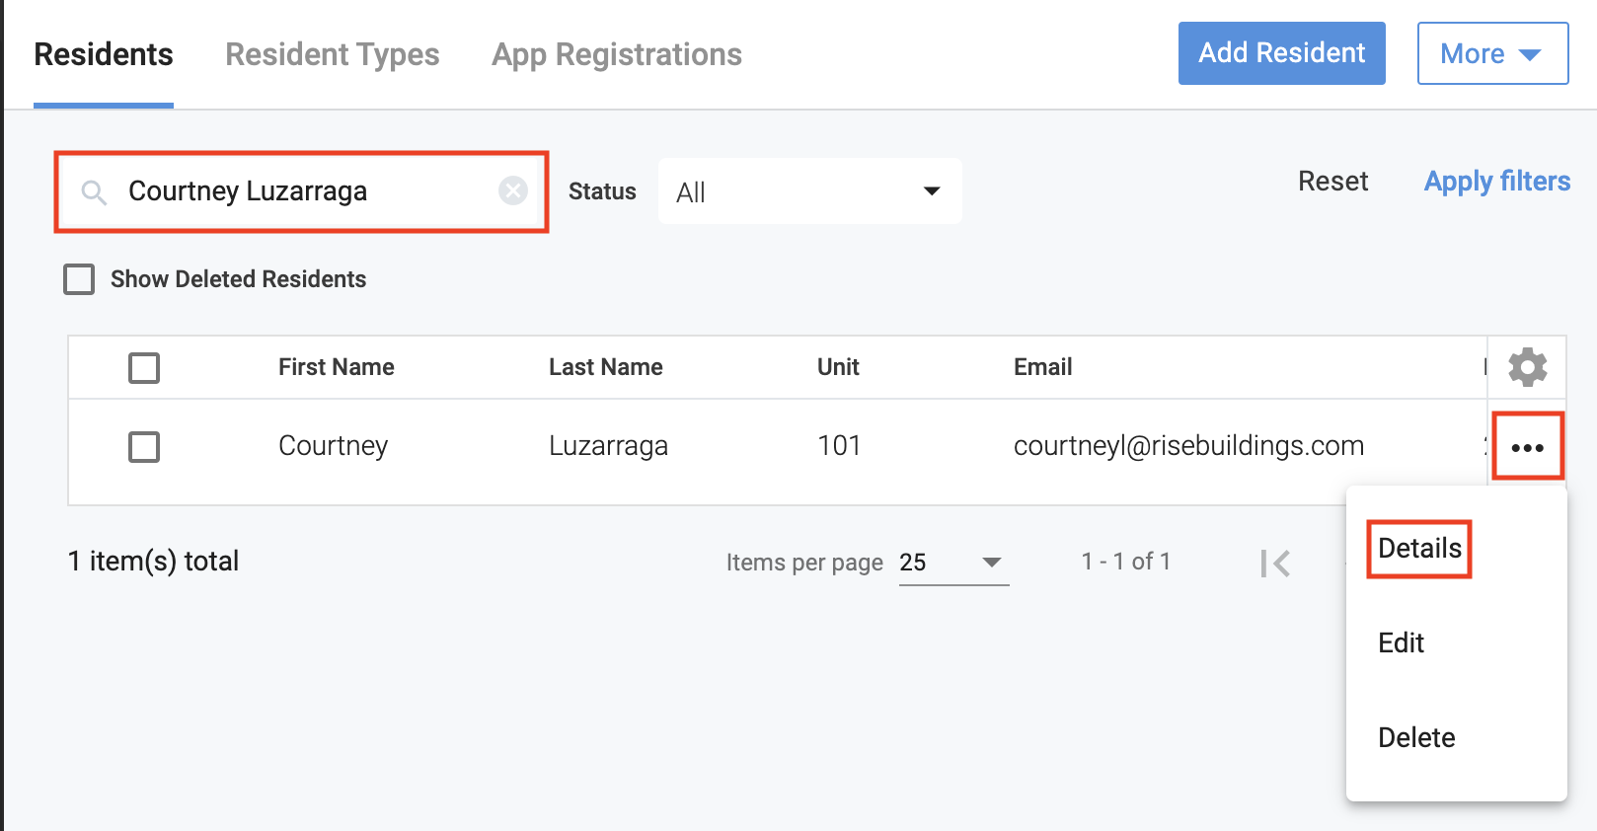Viewport: 1597px width, 831px height.
Task: Switch to the Resident Types tab
Action: point(333,54)
